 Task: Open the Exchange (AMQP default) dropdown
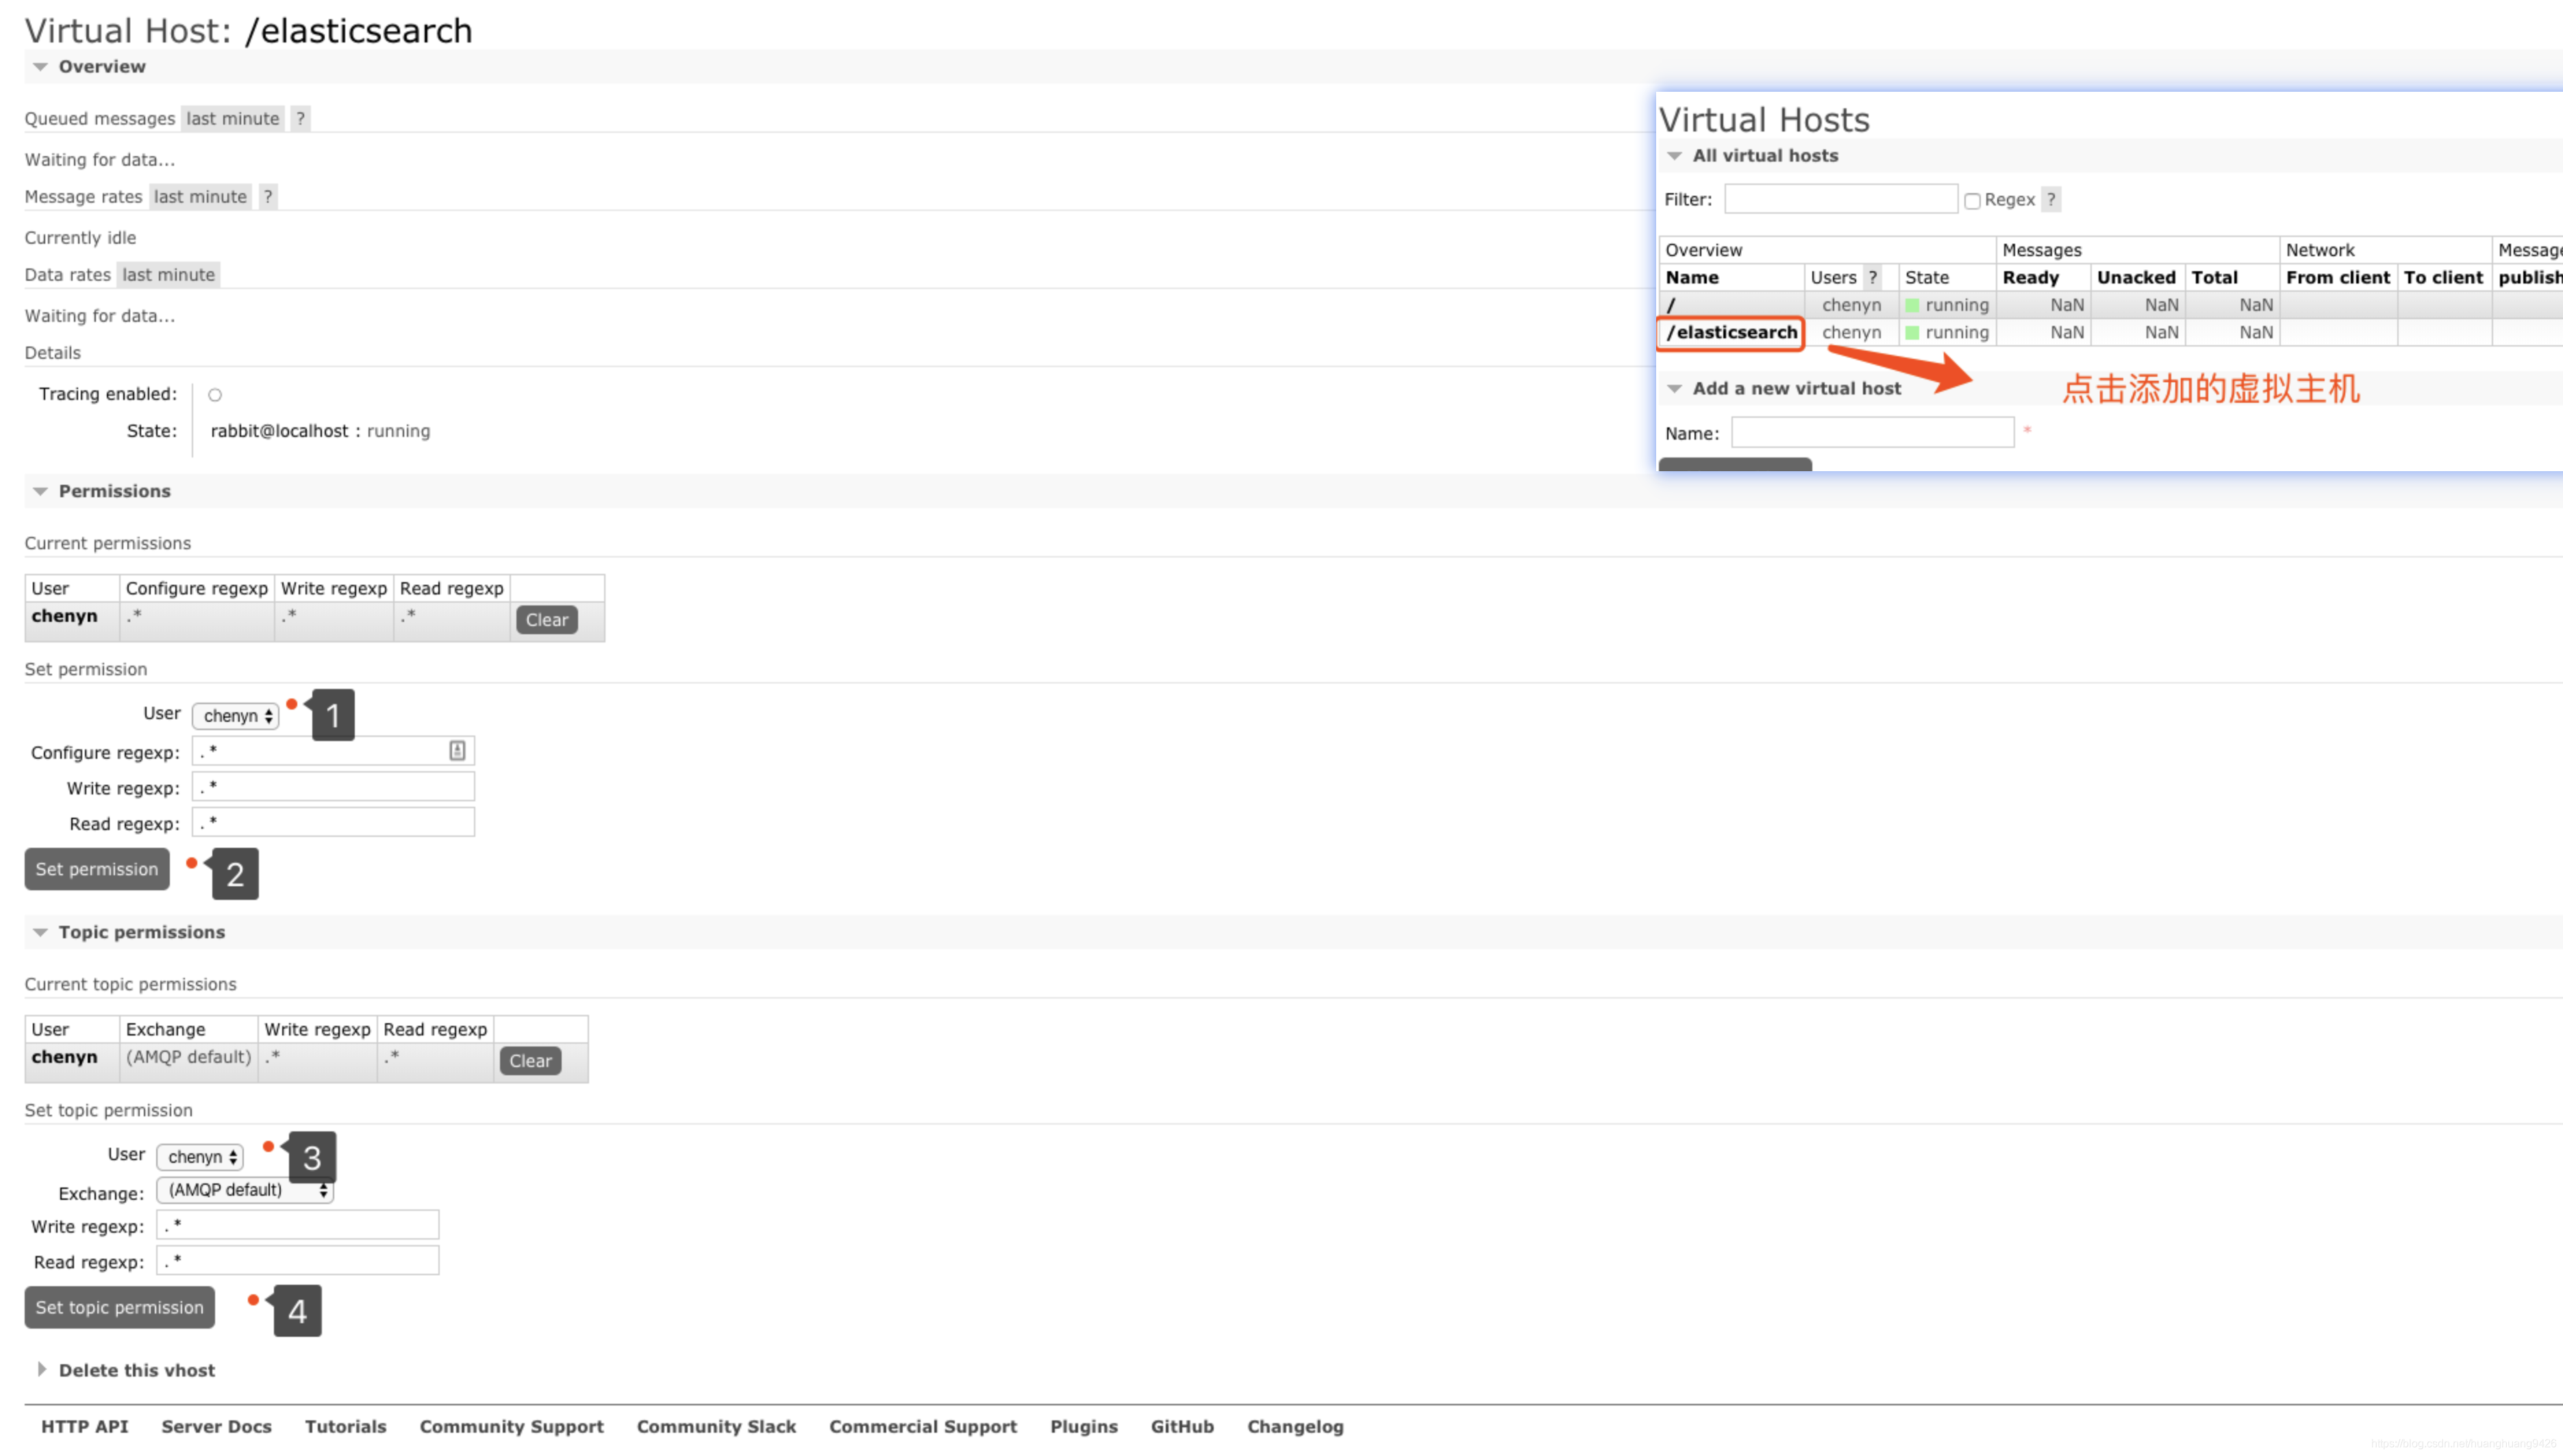click(x=245, y=1190)
